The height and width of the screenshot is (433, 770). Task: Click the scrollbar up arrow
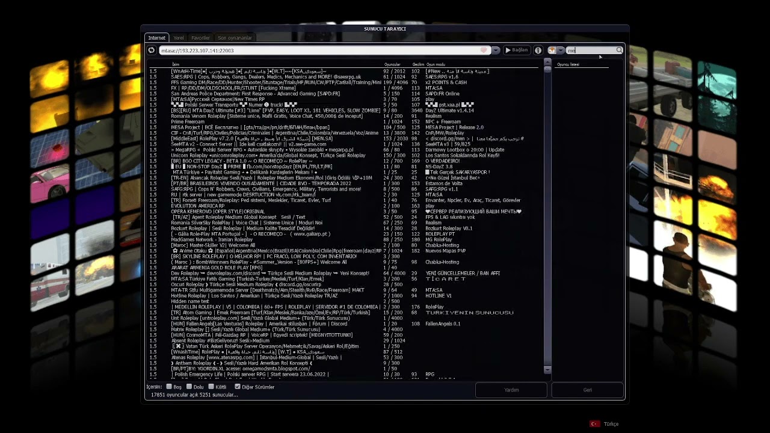pos(547,61)
